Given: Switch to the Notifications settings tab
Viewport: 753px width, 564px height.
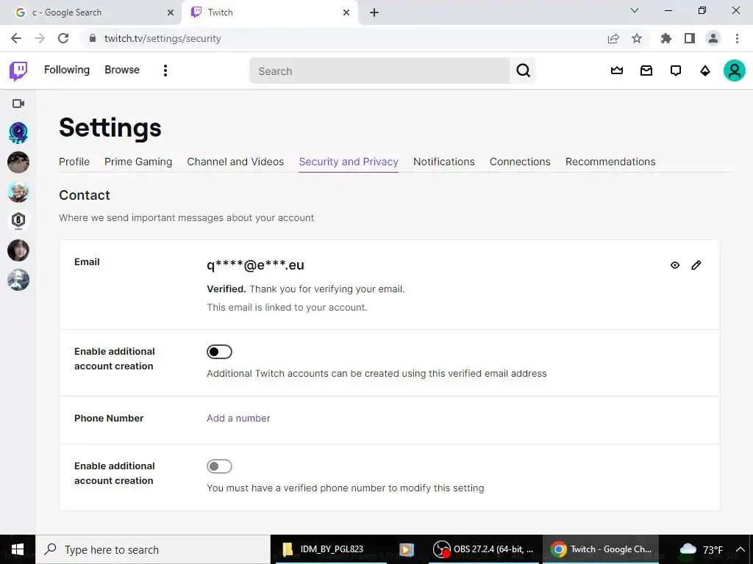Looking at the screenshot, I should pyautogui.click(x=443, y=162).
